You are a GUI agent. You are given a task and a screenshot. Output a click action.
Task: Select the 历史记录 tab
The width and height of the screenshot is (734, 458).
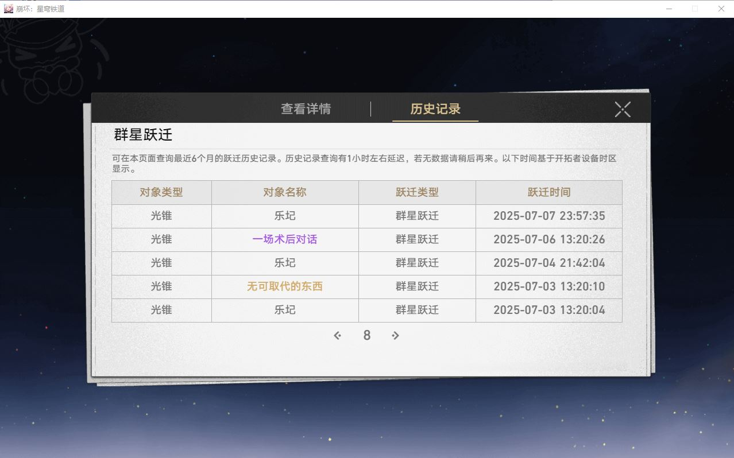point(435,108)
